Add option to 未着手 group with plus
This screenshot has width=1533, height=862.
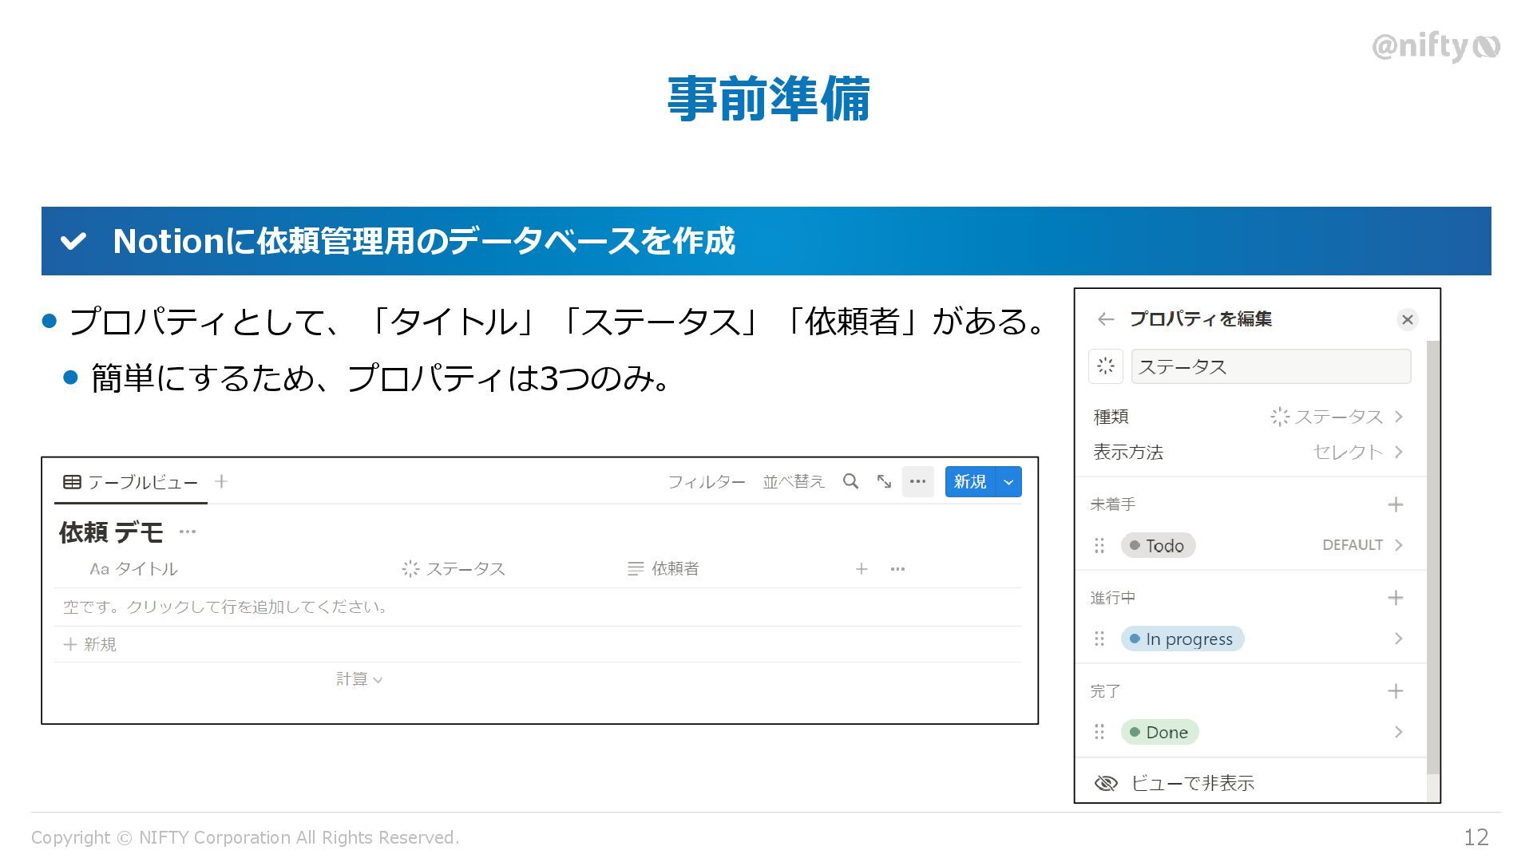coord(1395,504)
